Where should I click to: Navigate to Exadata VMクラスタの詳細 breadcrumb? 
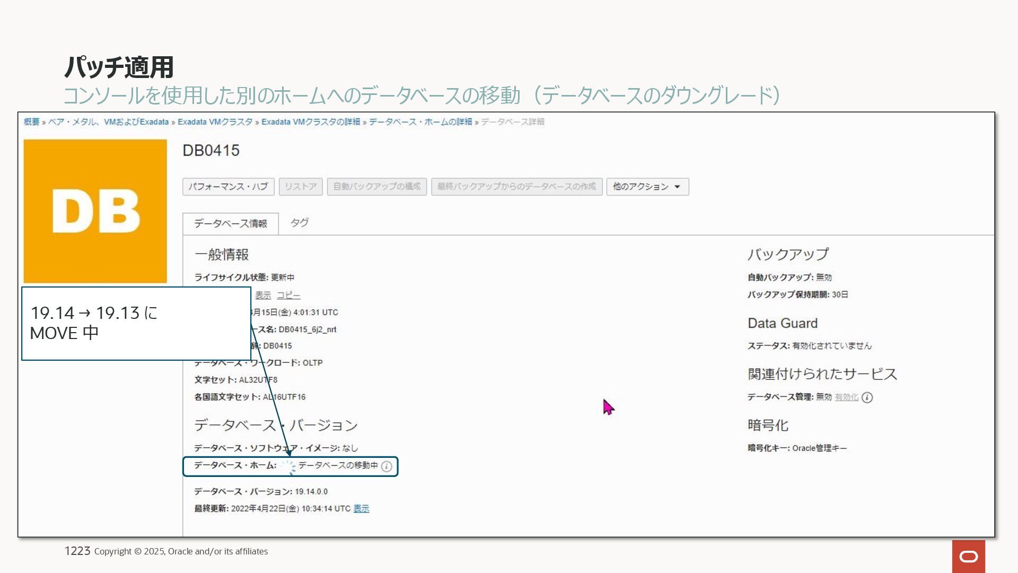310,122
